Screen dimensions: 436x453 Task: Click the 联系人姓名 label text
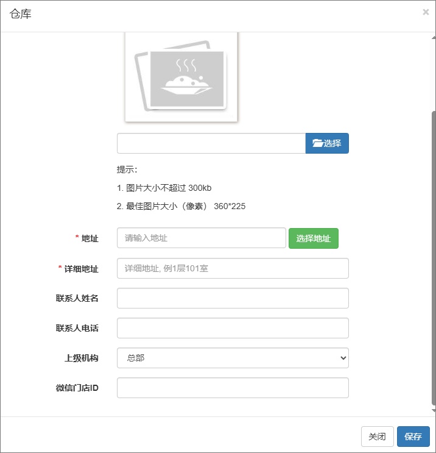(x=77, y=298)
